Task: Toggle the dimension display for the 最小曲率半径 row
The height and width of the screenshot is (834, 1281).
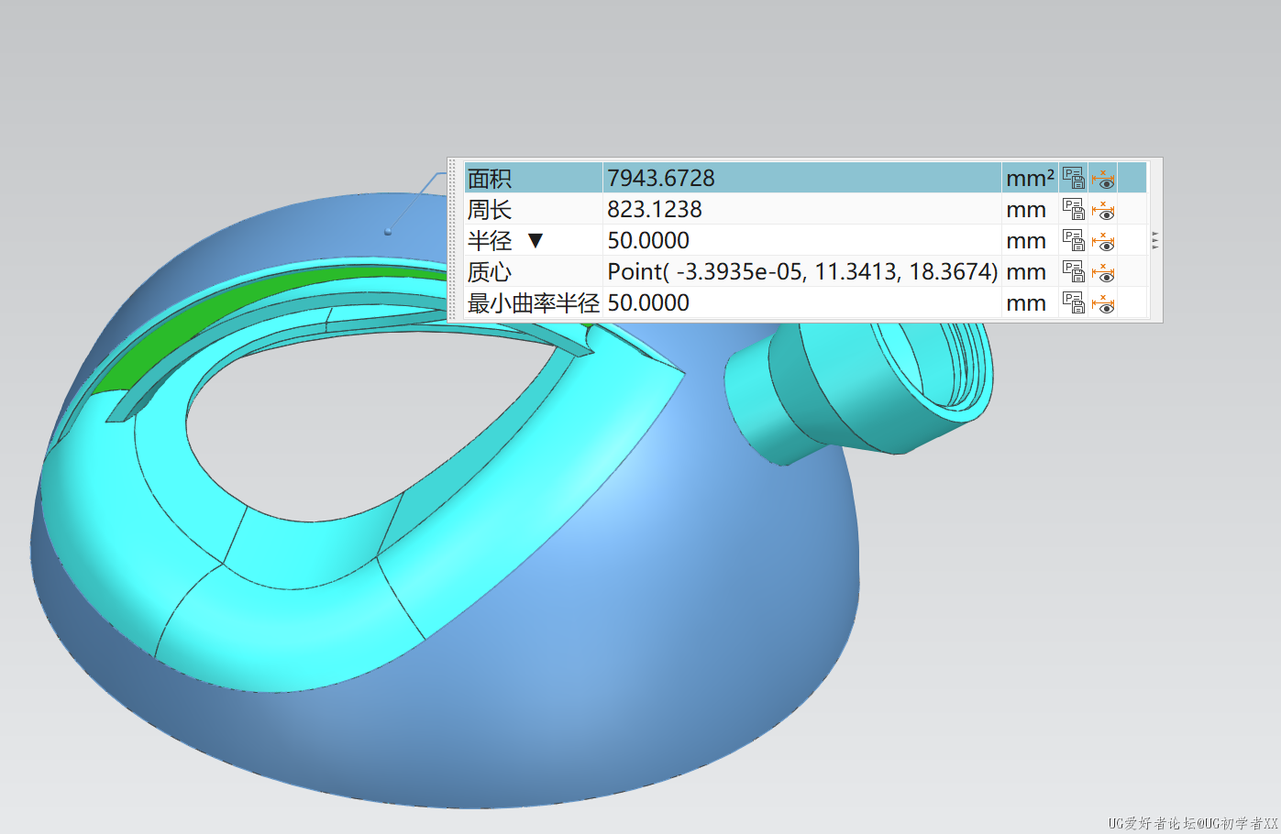Action: pos(1103,302)
